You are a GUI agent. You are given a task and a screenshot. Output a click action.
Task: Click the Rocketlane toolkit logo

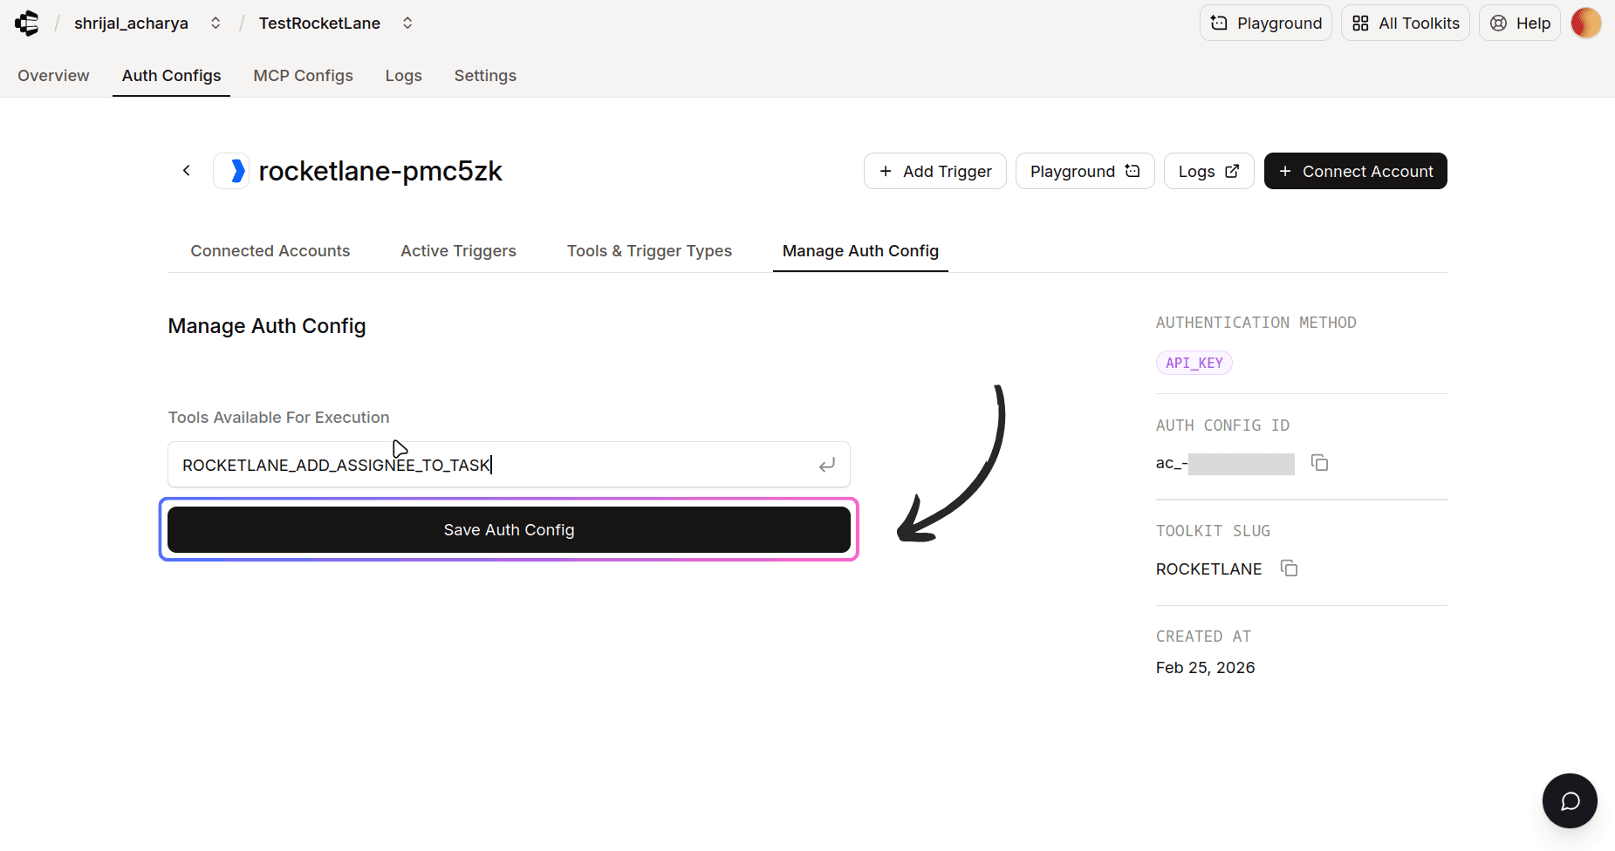[231, 171]
